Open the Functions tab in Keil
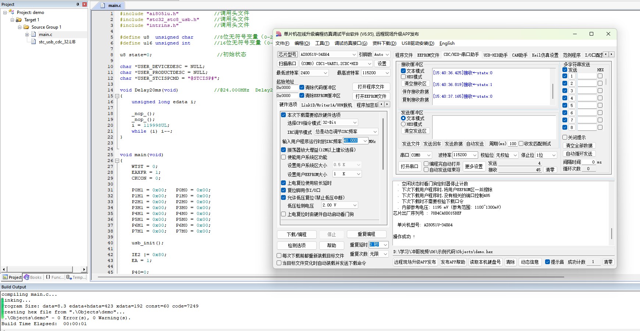Image resolution: width=640 pixels, height=331 pixels. [54, 277]
